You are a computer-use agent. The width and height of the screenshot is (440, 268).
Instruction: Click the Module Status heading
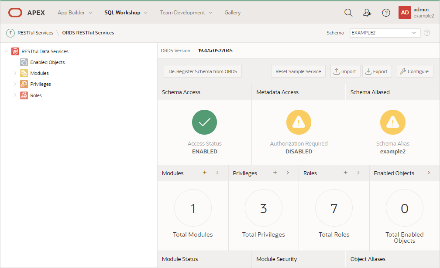click(180, 259)
